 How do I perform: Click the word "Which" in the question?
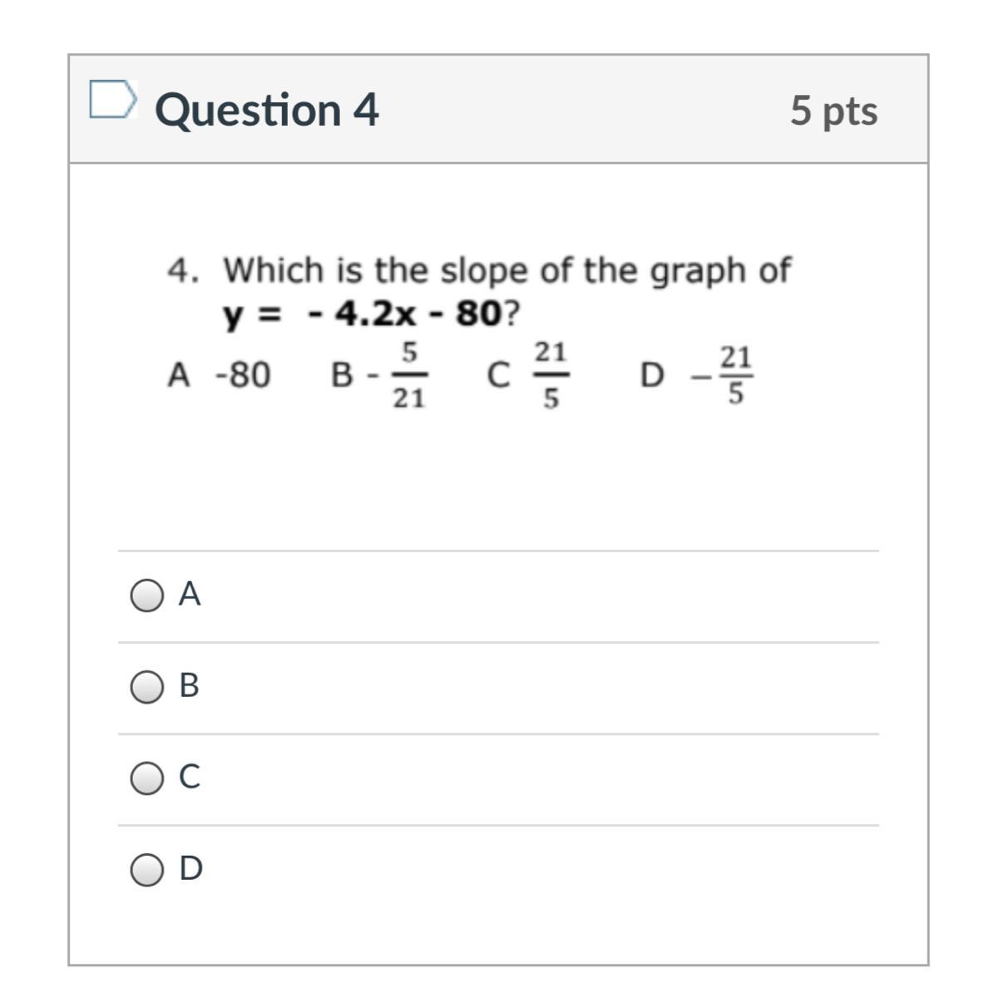click(273, 271)
